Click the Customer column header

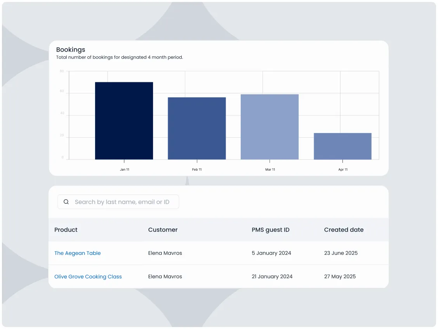(163, 230)
